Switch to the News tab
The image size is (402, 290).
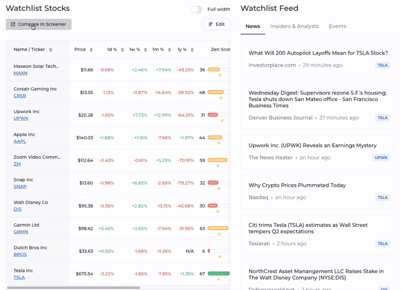253,26
